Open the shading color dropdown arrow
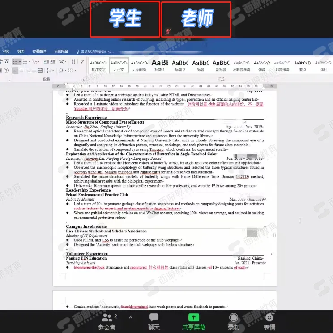 click(x=65, y=70)
